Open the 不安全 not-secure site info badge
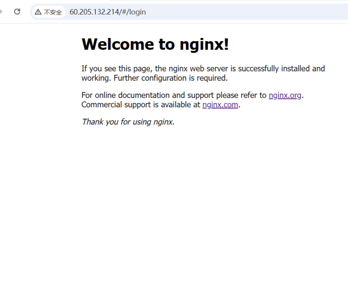The image size is (348, 286). [49, 12]
